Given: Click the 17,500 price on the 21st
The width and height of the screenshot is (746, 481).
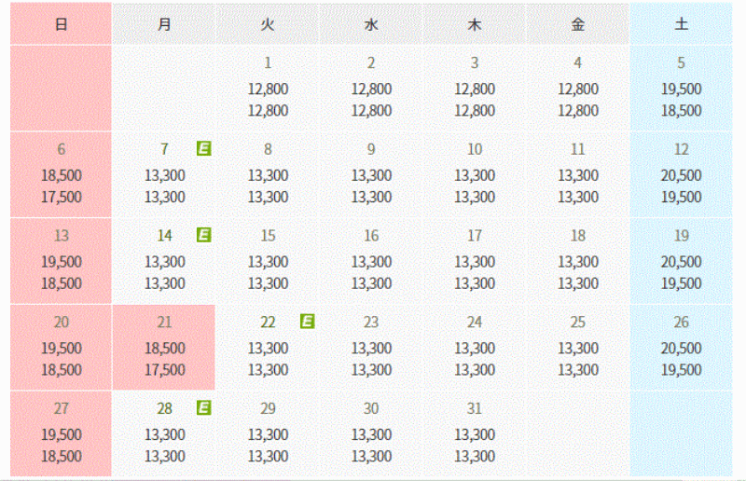Looking at the screenshot, I should (165, 370).
